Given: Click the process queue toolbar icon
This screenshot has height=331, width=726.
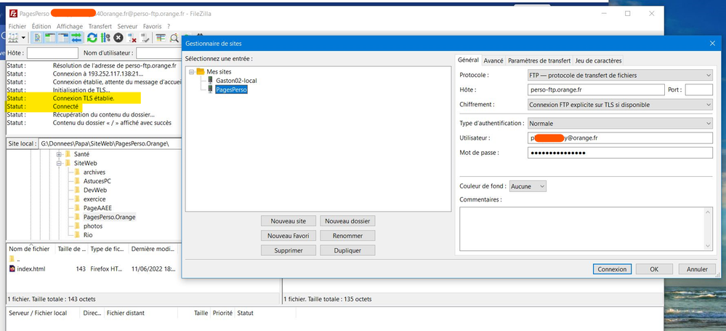Looking at the screenshot, I should click(105, 38).
